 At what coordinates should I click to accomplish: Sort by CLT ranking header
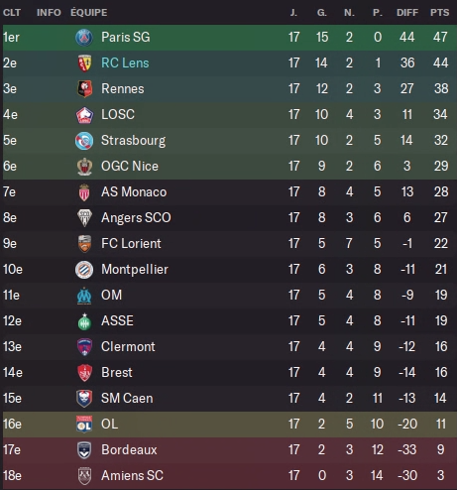12,13
